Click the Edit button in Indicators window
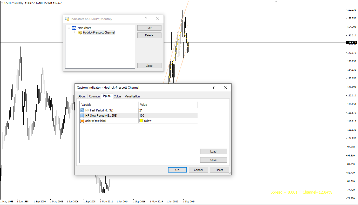The image size is (358, 205). [x=149, y=28]
